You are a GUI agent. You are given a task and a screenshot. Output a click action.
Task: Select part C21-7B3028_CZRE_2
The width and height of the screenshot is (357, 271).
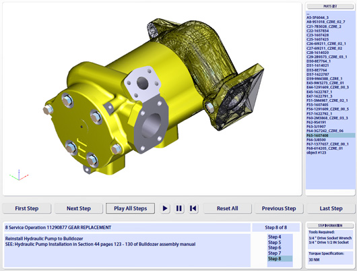pyautogui.click(x=324, y=26)
